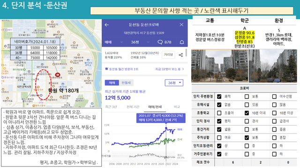Click the chart tooltip showing 2021.07 갭 6억 4,000
Screen dimensions: 300x168
(161, 118)
